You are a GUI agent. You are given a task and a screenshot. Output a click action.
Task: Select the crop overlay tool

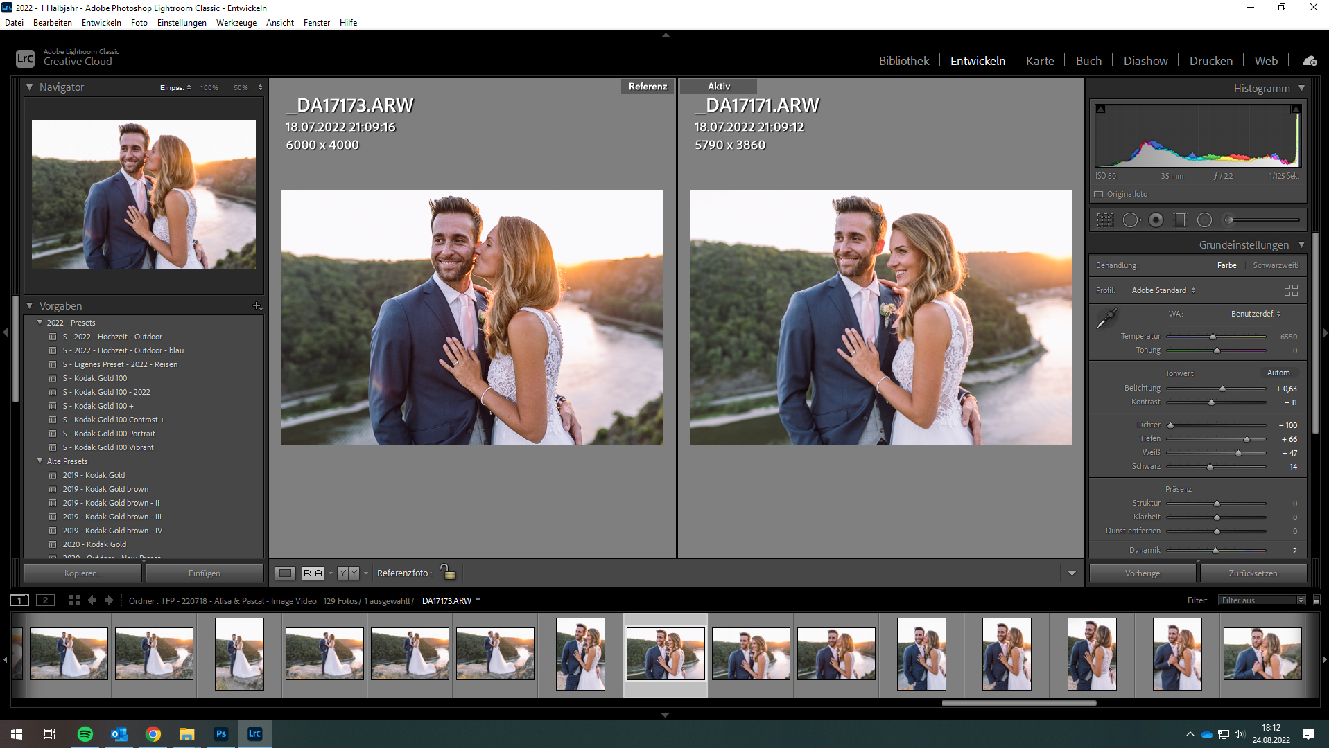click(1105, 220)
